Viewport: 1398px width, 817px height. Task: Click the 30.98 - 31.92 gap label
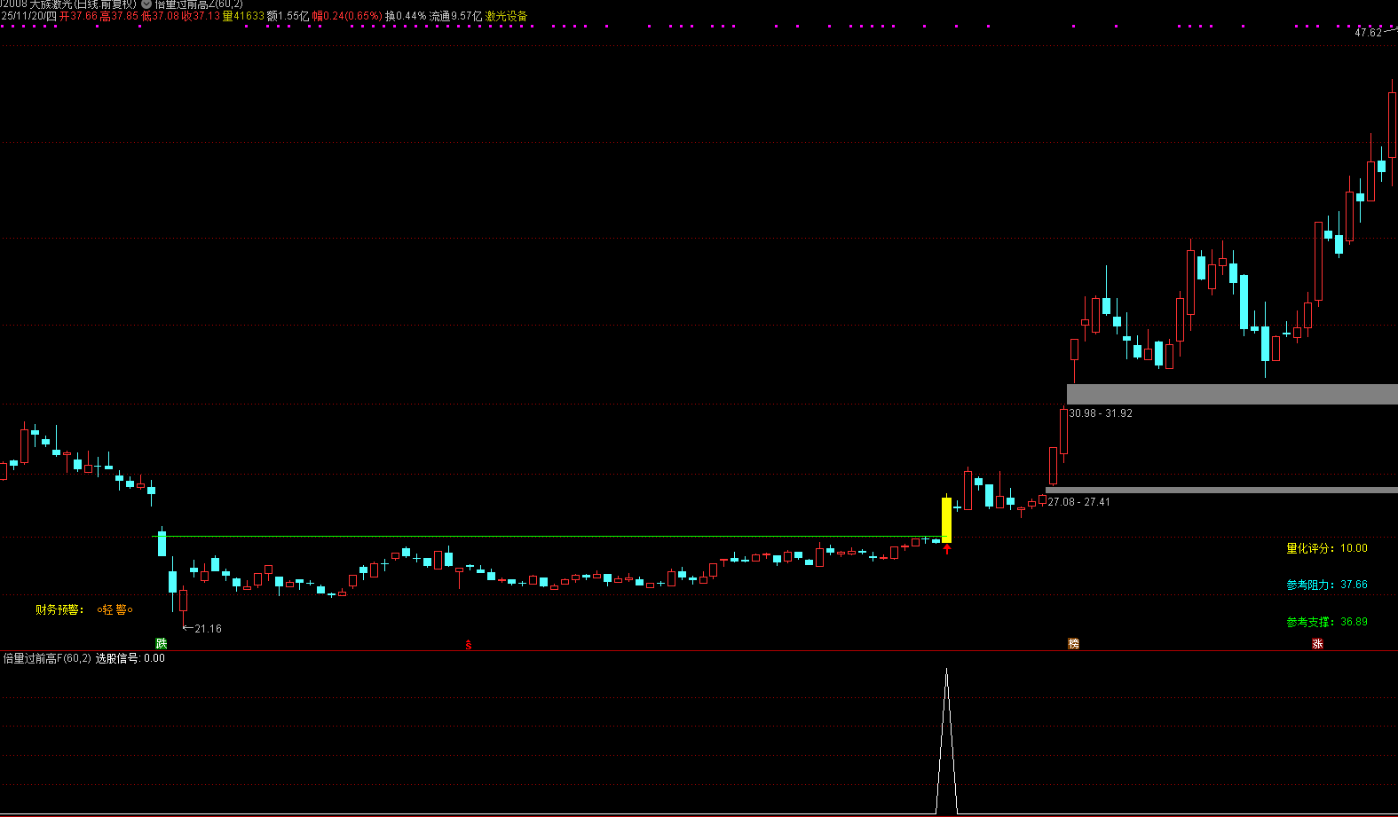click(1101, 413)
